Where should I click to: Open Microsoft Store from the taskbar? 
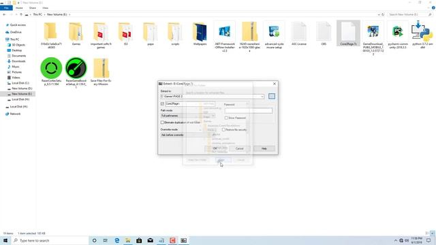point(139,240)
